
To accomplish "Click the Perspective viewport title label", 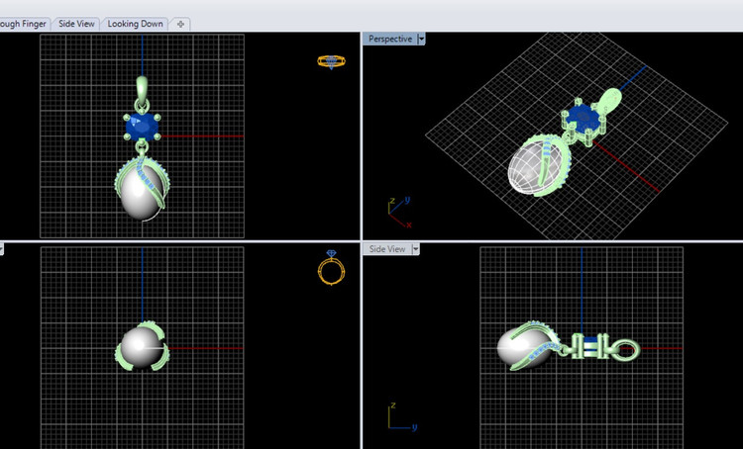I will (389, 39).
